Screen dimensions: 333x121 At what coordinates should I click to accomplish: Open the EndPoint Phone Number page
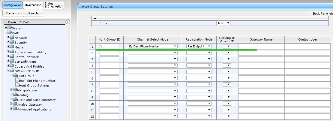pos(37,80)
